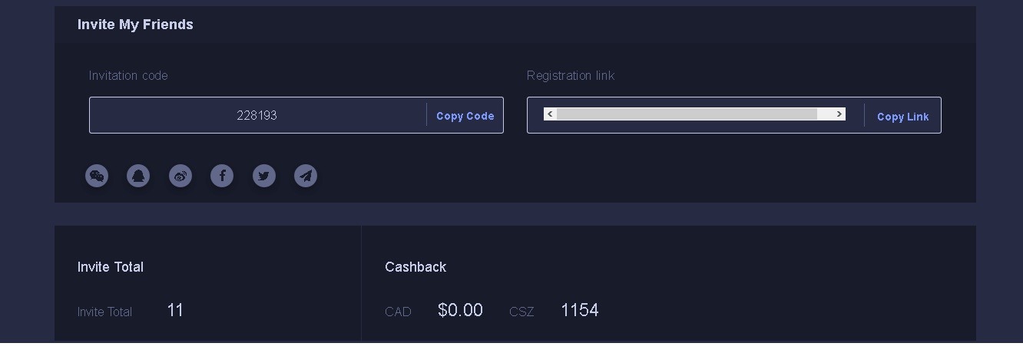
Task: Click the registration link right scroll arrow
Action: [x=839, y=114]
